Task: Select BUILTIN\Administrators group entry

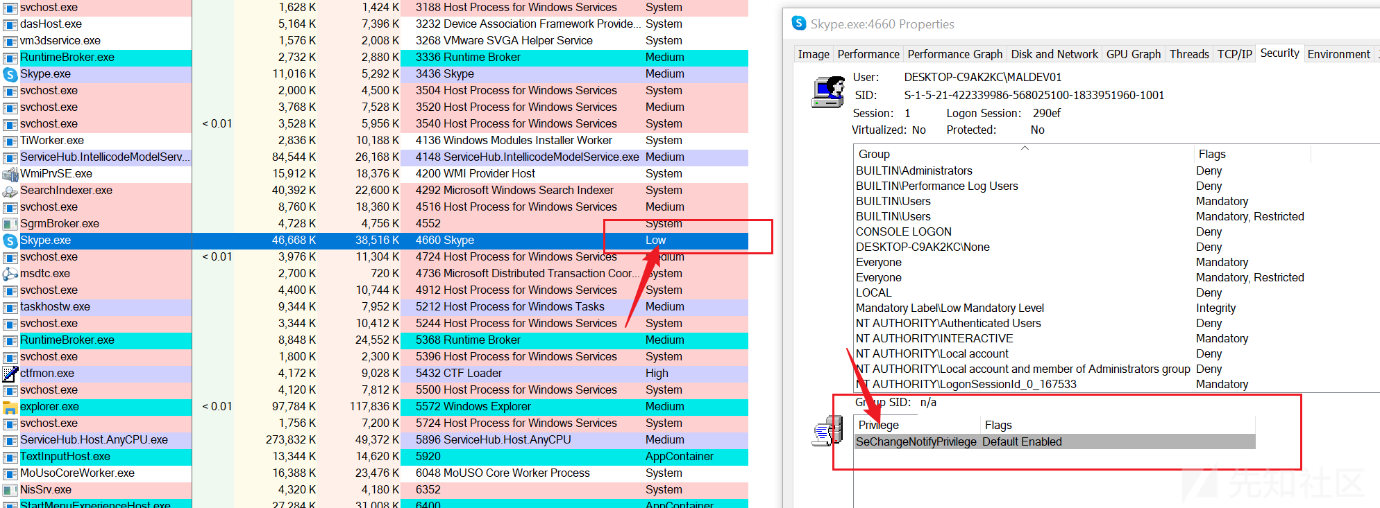Action: 914,170
